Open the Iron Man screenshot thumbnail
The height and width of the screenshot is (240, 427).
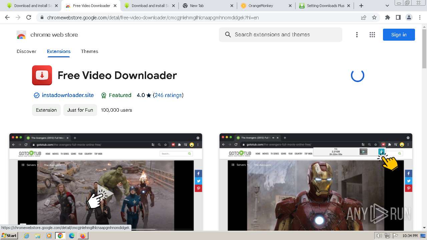316,182
